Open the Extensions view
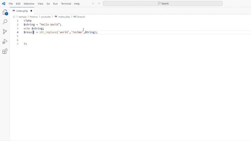The image size is (251, 141). click(5, 51)
